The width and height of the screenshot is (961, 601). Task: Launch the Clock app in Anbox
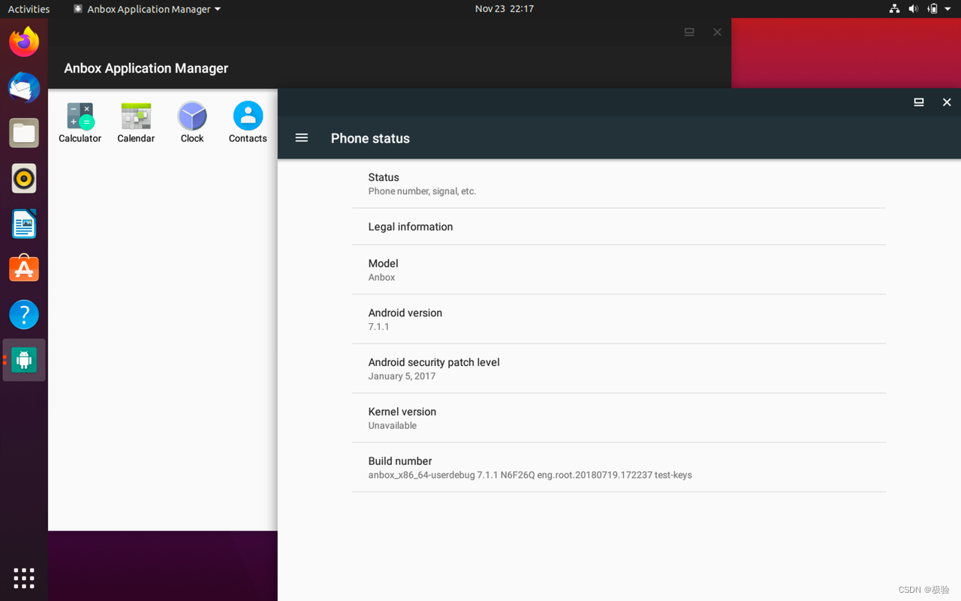(x=192, y=122)
